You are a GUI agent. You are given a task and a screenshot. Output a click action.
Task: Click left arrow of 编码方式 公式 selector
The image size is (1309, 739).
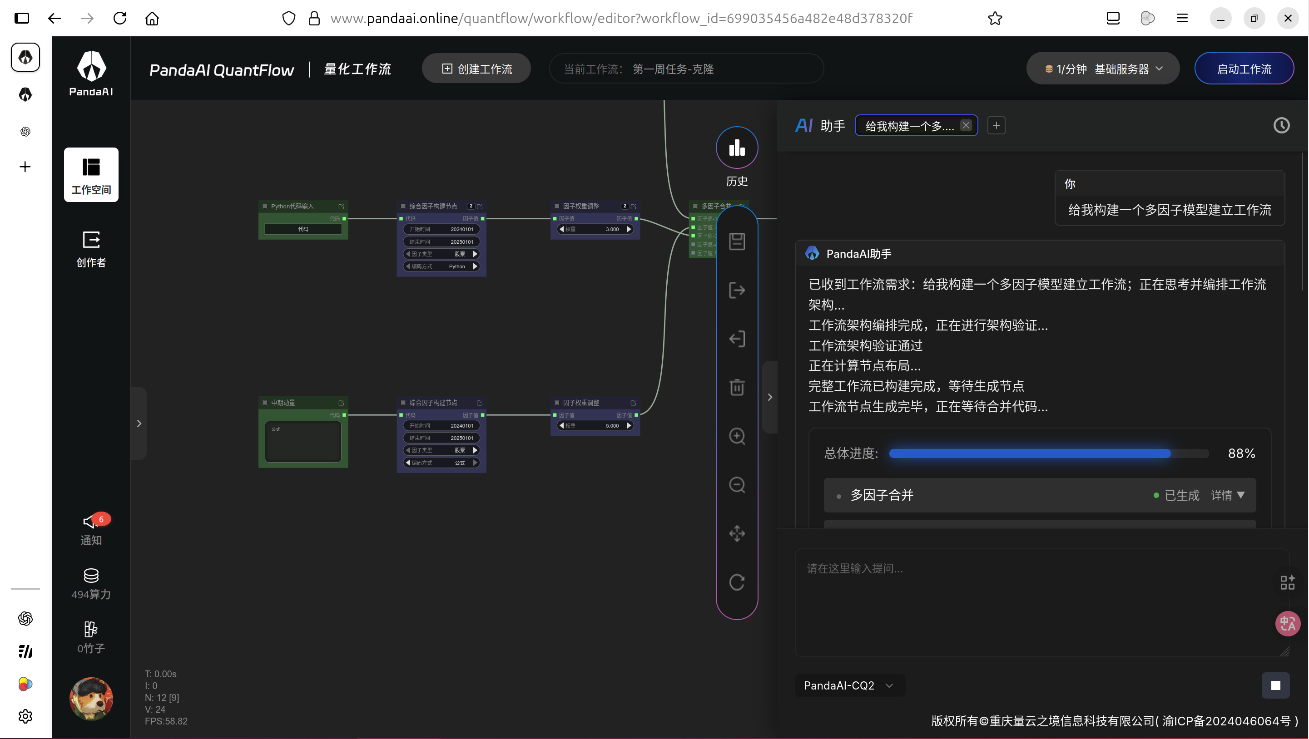coord(407,463)
